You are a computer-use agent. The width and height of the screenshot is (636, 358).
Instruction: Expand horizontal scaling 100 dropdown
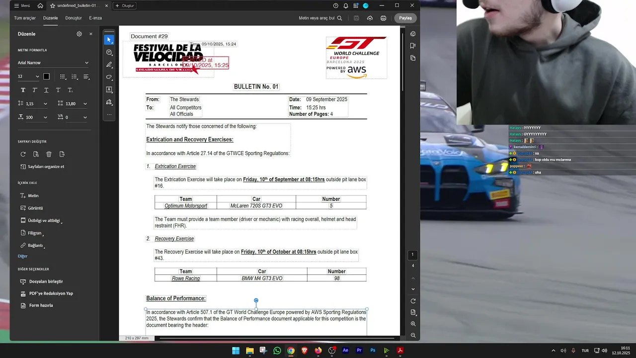[x=45, y=117]
